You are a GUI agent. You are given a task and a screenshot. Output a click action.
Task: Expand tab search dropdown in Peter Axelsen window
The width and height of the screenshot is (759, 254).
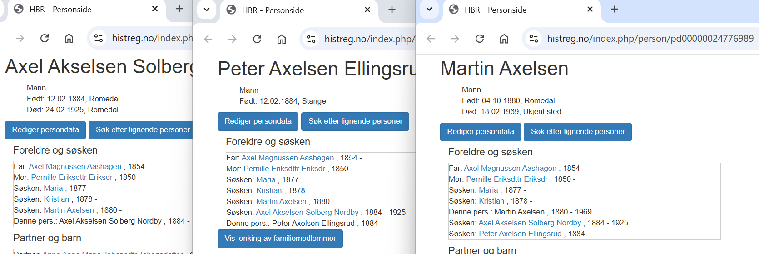coord(207,10)
